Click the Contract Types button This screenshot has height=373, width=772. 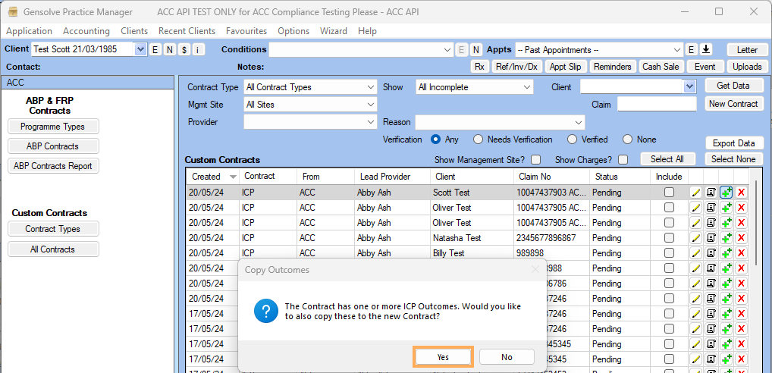[53, 229]
